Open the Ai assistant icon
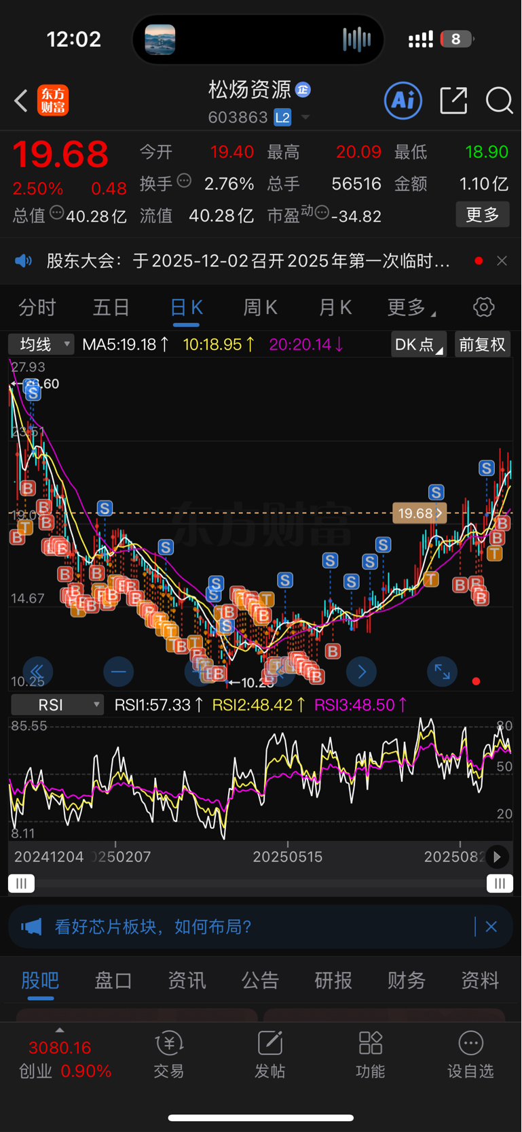 tap(403, 101)
